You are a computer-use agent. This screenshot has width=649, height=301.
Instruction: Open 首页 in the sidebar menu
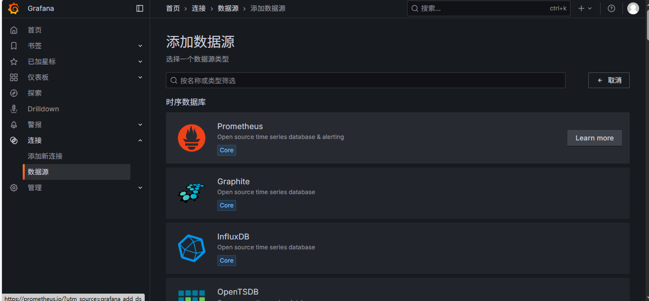point(35,30)
